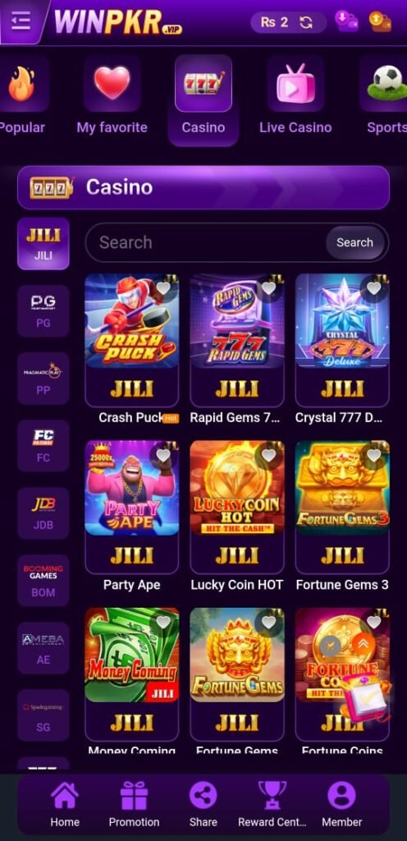
Task: Refresh the Rs balance amount
Action: (x=306, y=22)
